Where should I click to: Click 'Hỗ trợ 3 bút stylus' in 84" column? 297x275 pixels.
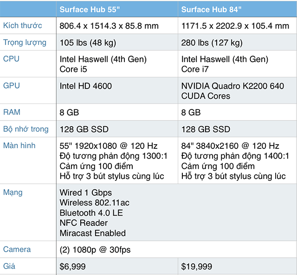point(217,176)
